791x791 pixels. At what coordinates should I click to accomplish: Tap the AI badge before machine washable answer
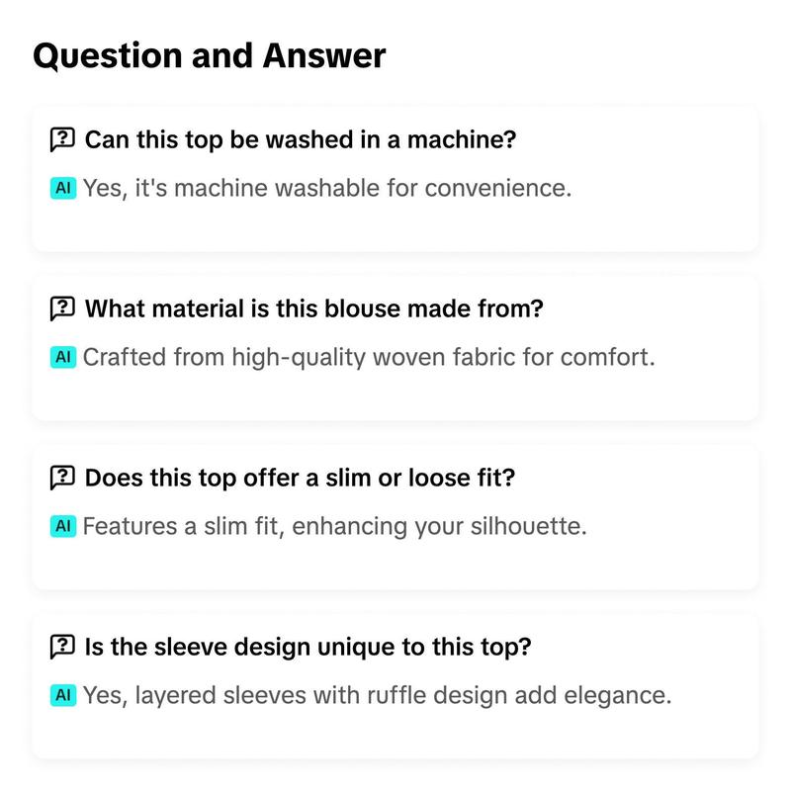63,188
